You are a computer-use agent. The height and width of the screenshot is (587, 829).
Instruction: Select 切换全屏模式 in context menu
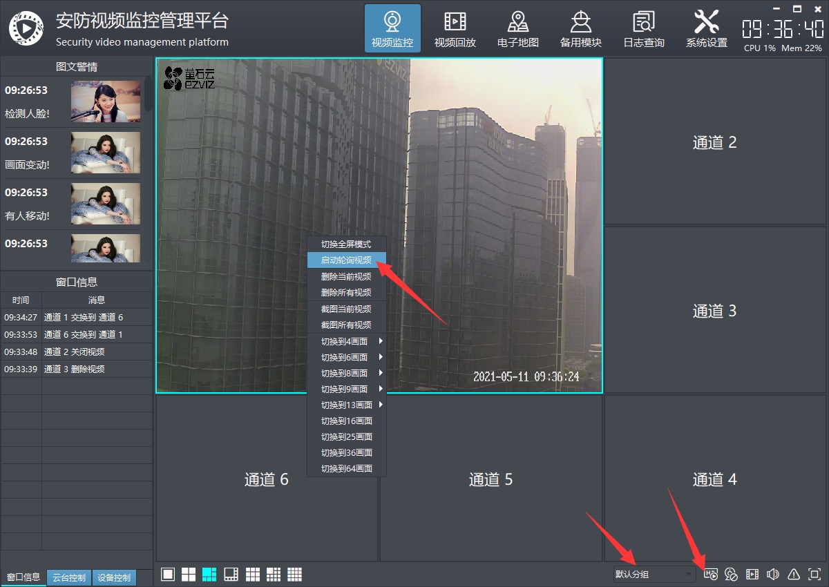[x=346, y=244]
